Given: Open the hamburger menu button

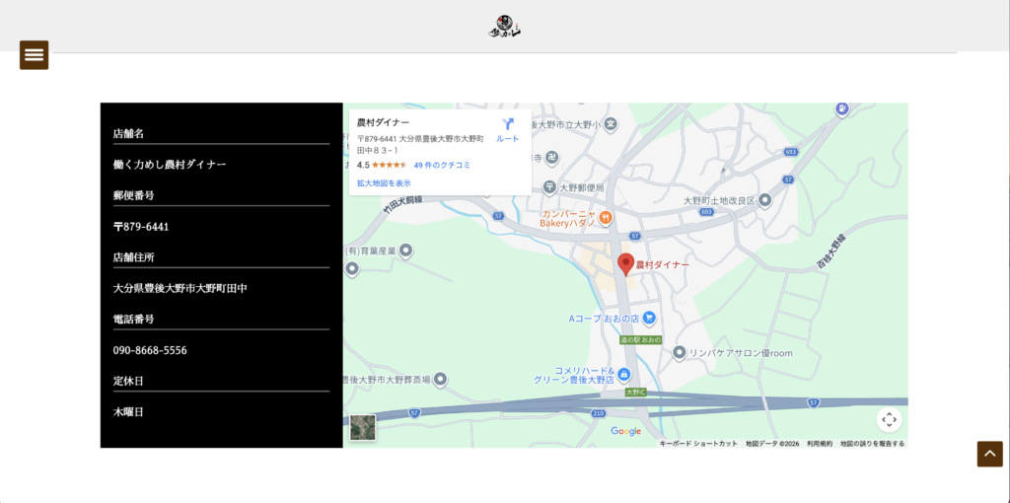Looking at the screenshot, I should point(34,55).
